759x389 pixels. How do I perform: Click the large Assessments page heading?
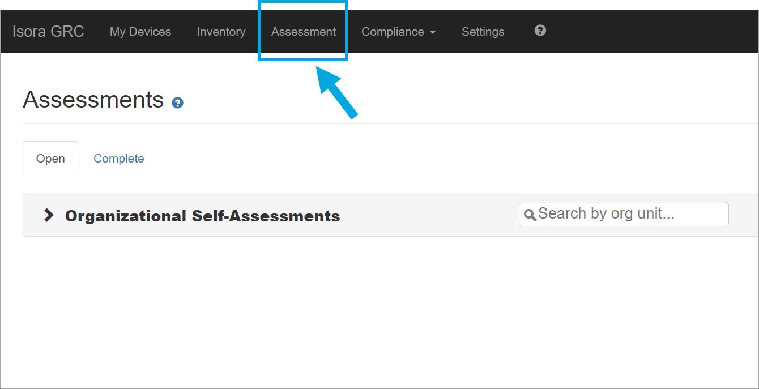(93, 100)
